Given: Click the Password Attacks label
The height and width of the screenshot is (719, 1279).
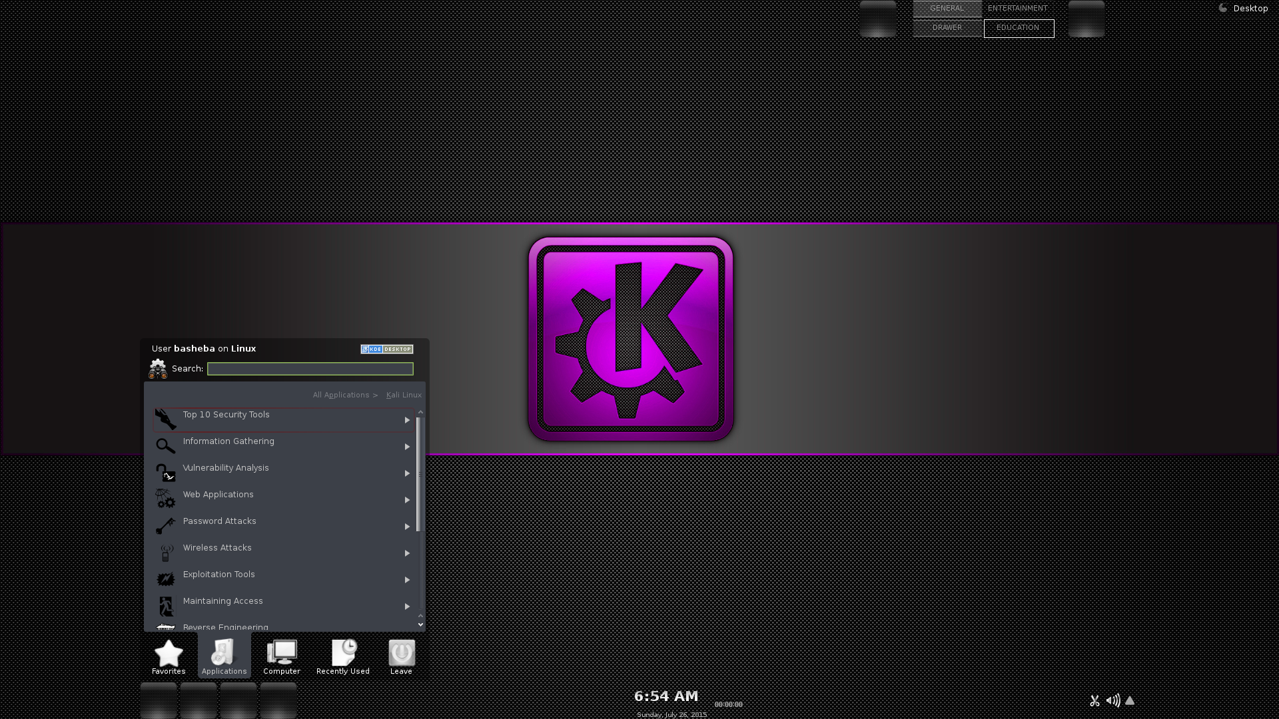Looking at the screenshot, I should click(x=220, y=521).
